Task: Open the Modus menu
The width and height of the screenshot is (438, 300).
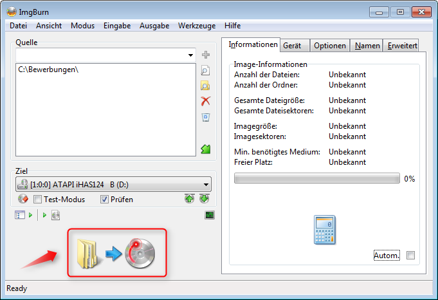Action: point(82,26)
